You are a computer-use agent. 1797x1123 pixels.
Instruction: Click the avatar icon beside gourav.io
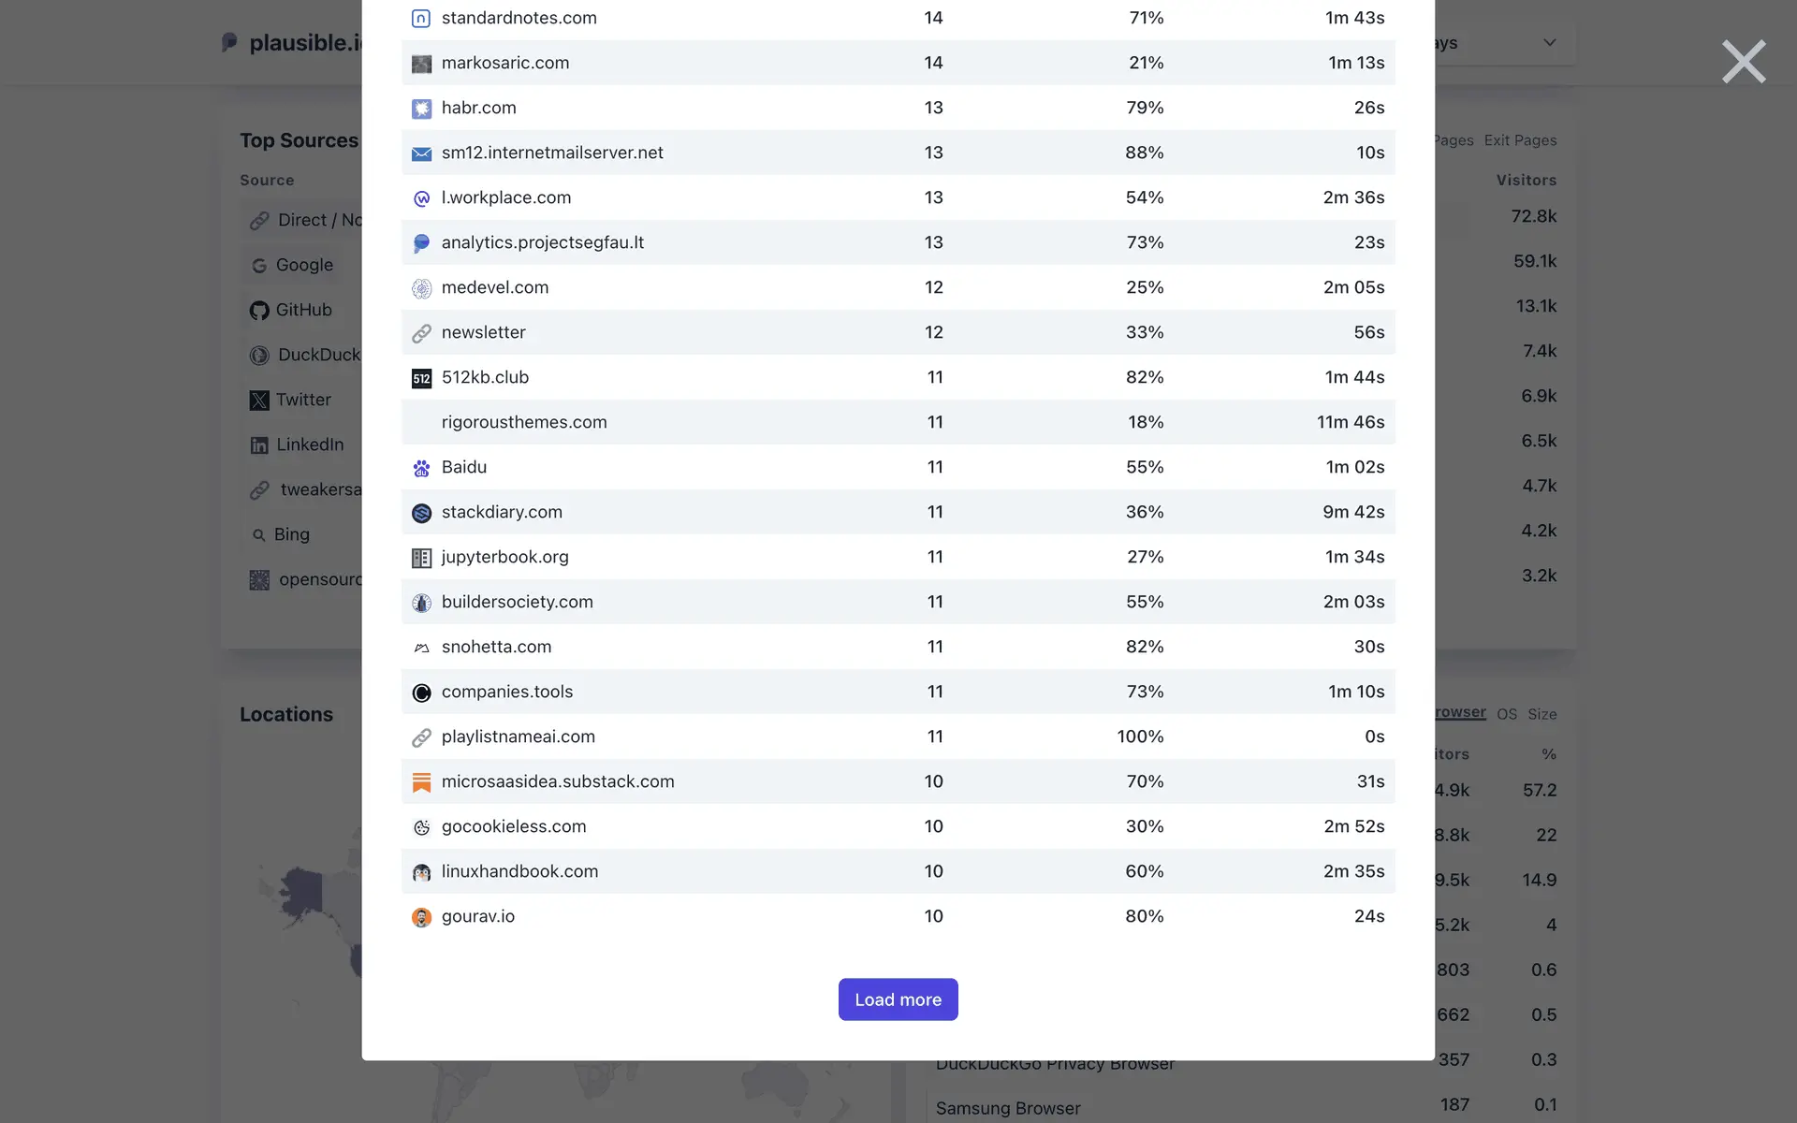[x=421, y=917]
